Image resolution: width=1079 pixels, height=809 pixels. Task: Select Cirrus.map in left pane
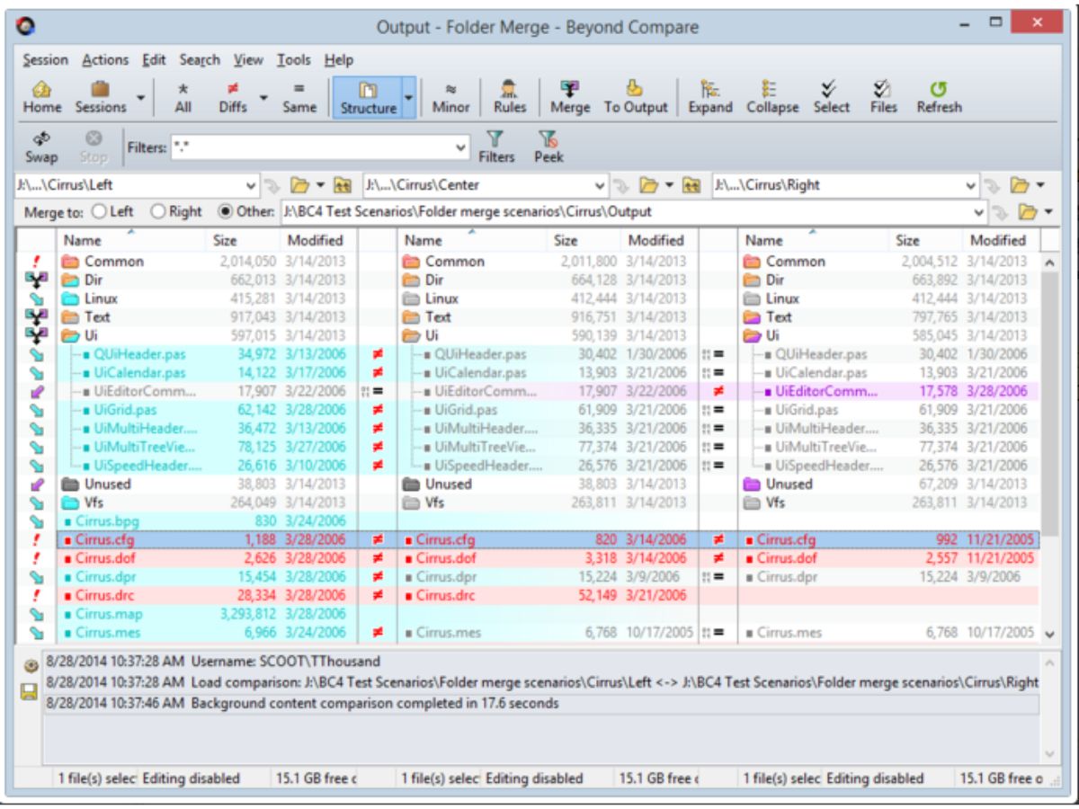[206, 614]
